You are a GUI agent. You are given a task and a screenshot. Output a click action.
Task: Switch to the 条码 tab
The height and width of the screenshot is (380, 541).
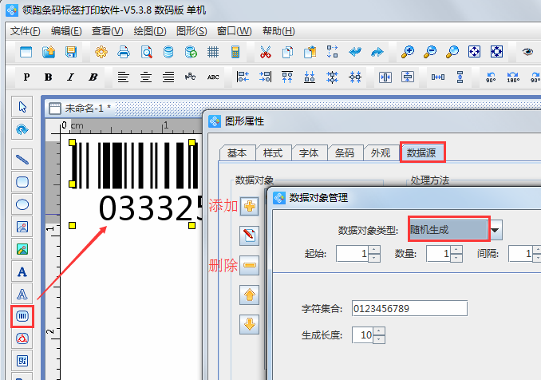tap(344, 153)
